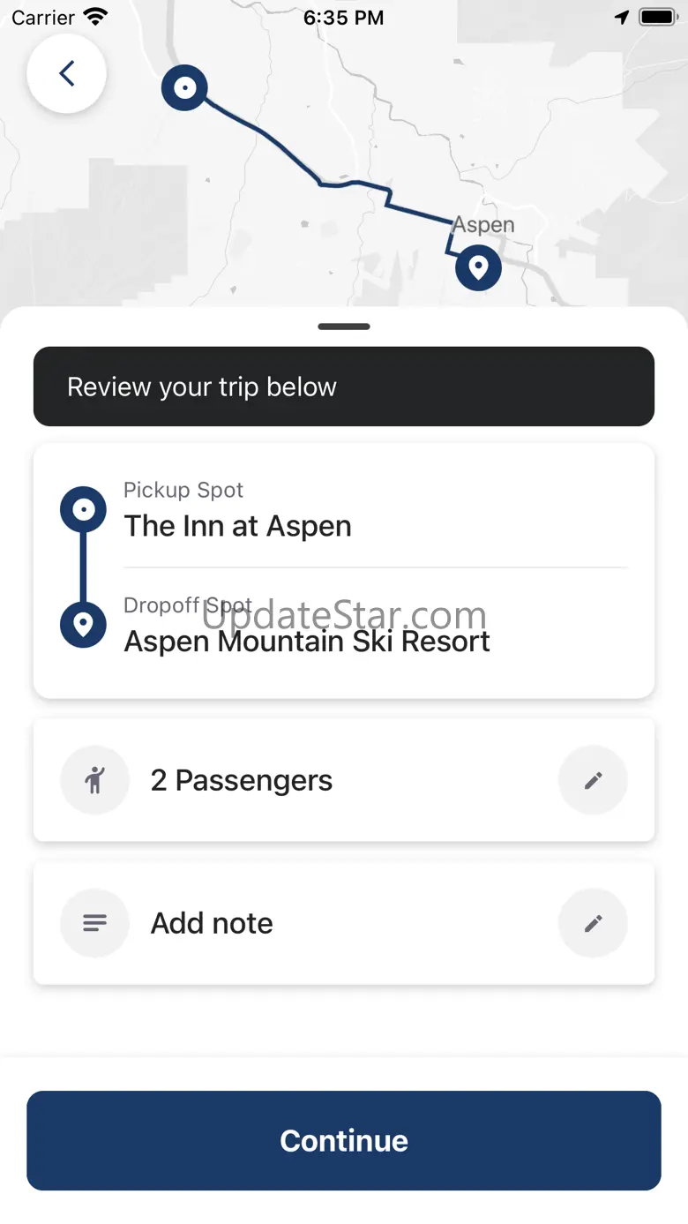This screenshot has width=688, height=1224.
Task: Click the Aspen label on the map
Action: click(x=483, y=225)
